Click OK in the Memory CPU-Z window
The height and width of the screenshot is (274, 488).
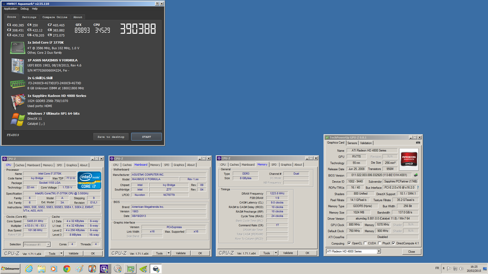[307, 253]
